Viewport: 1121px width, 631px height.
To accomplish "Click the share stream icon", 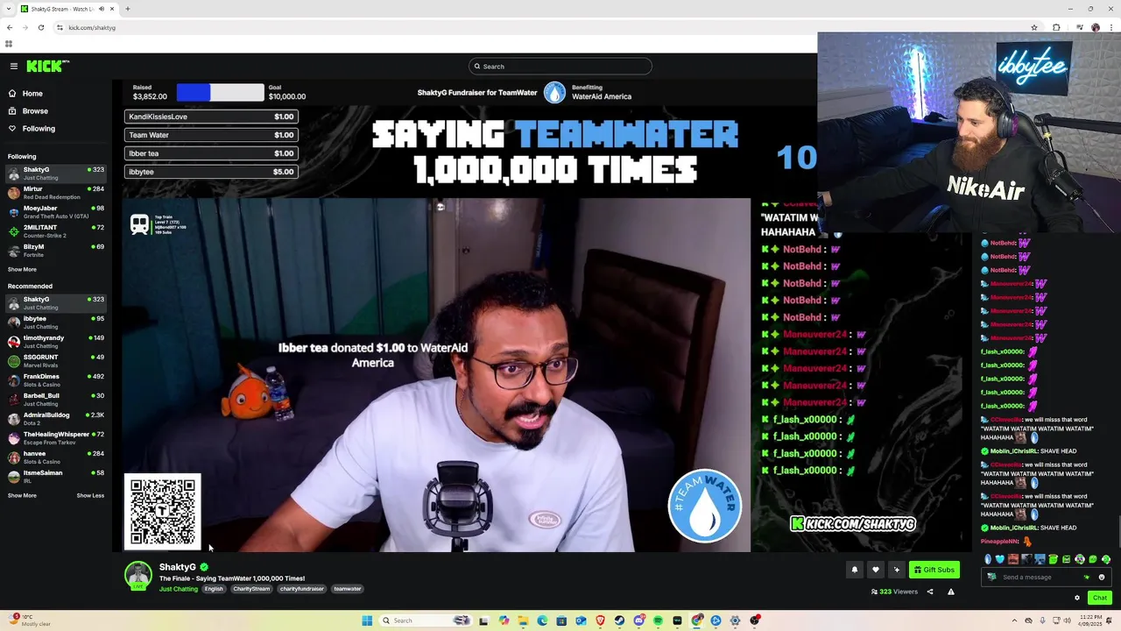I will coord(930,592).
